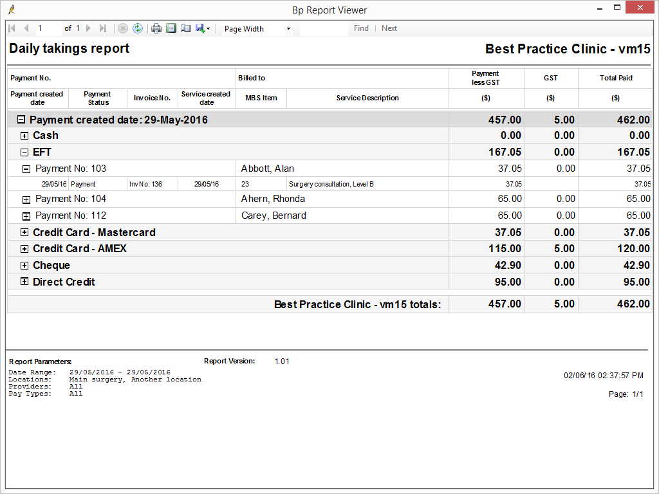
Task: Expand the Cheque payment group
Action: 24,266
